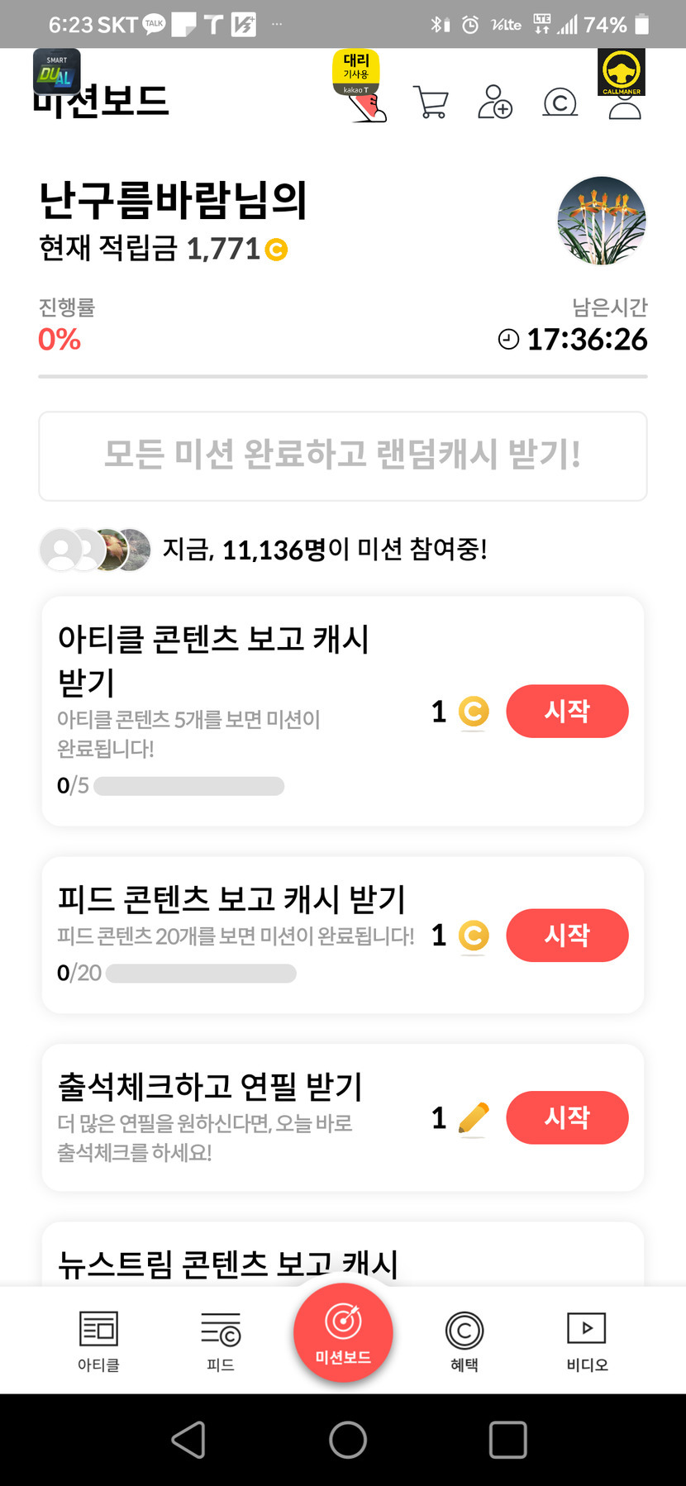Go to the 비디오 tab
Screen dimensions: 686x1486
click(x=587, y=1341)
